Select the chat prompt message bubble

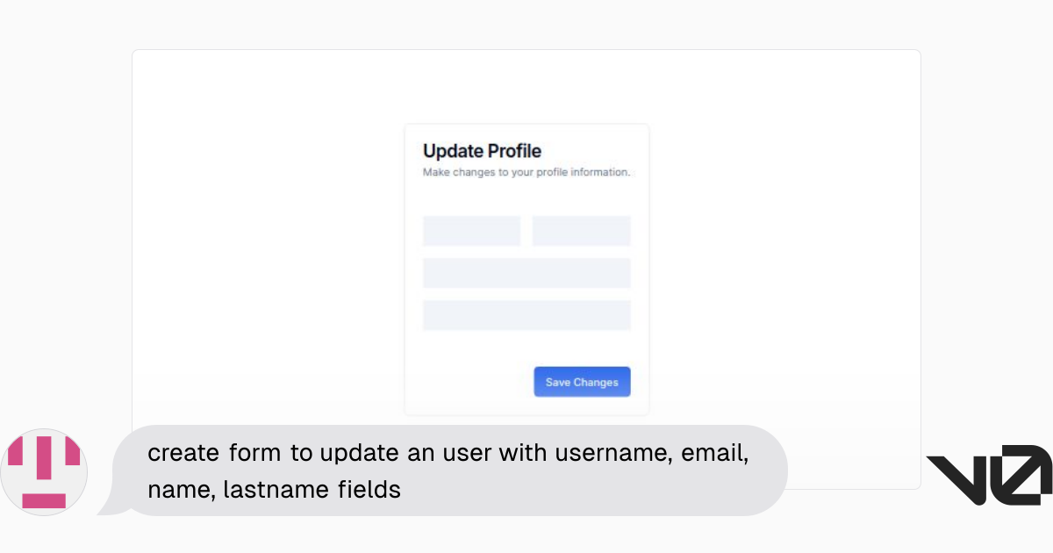tap(442, 470)
